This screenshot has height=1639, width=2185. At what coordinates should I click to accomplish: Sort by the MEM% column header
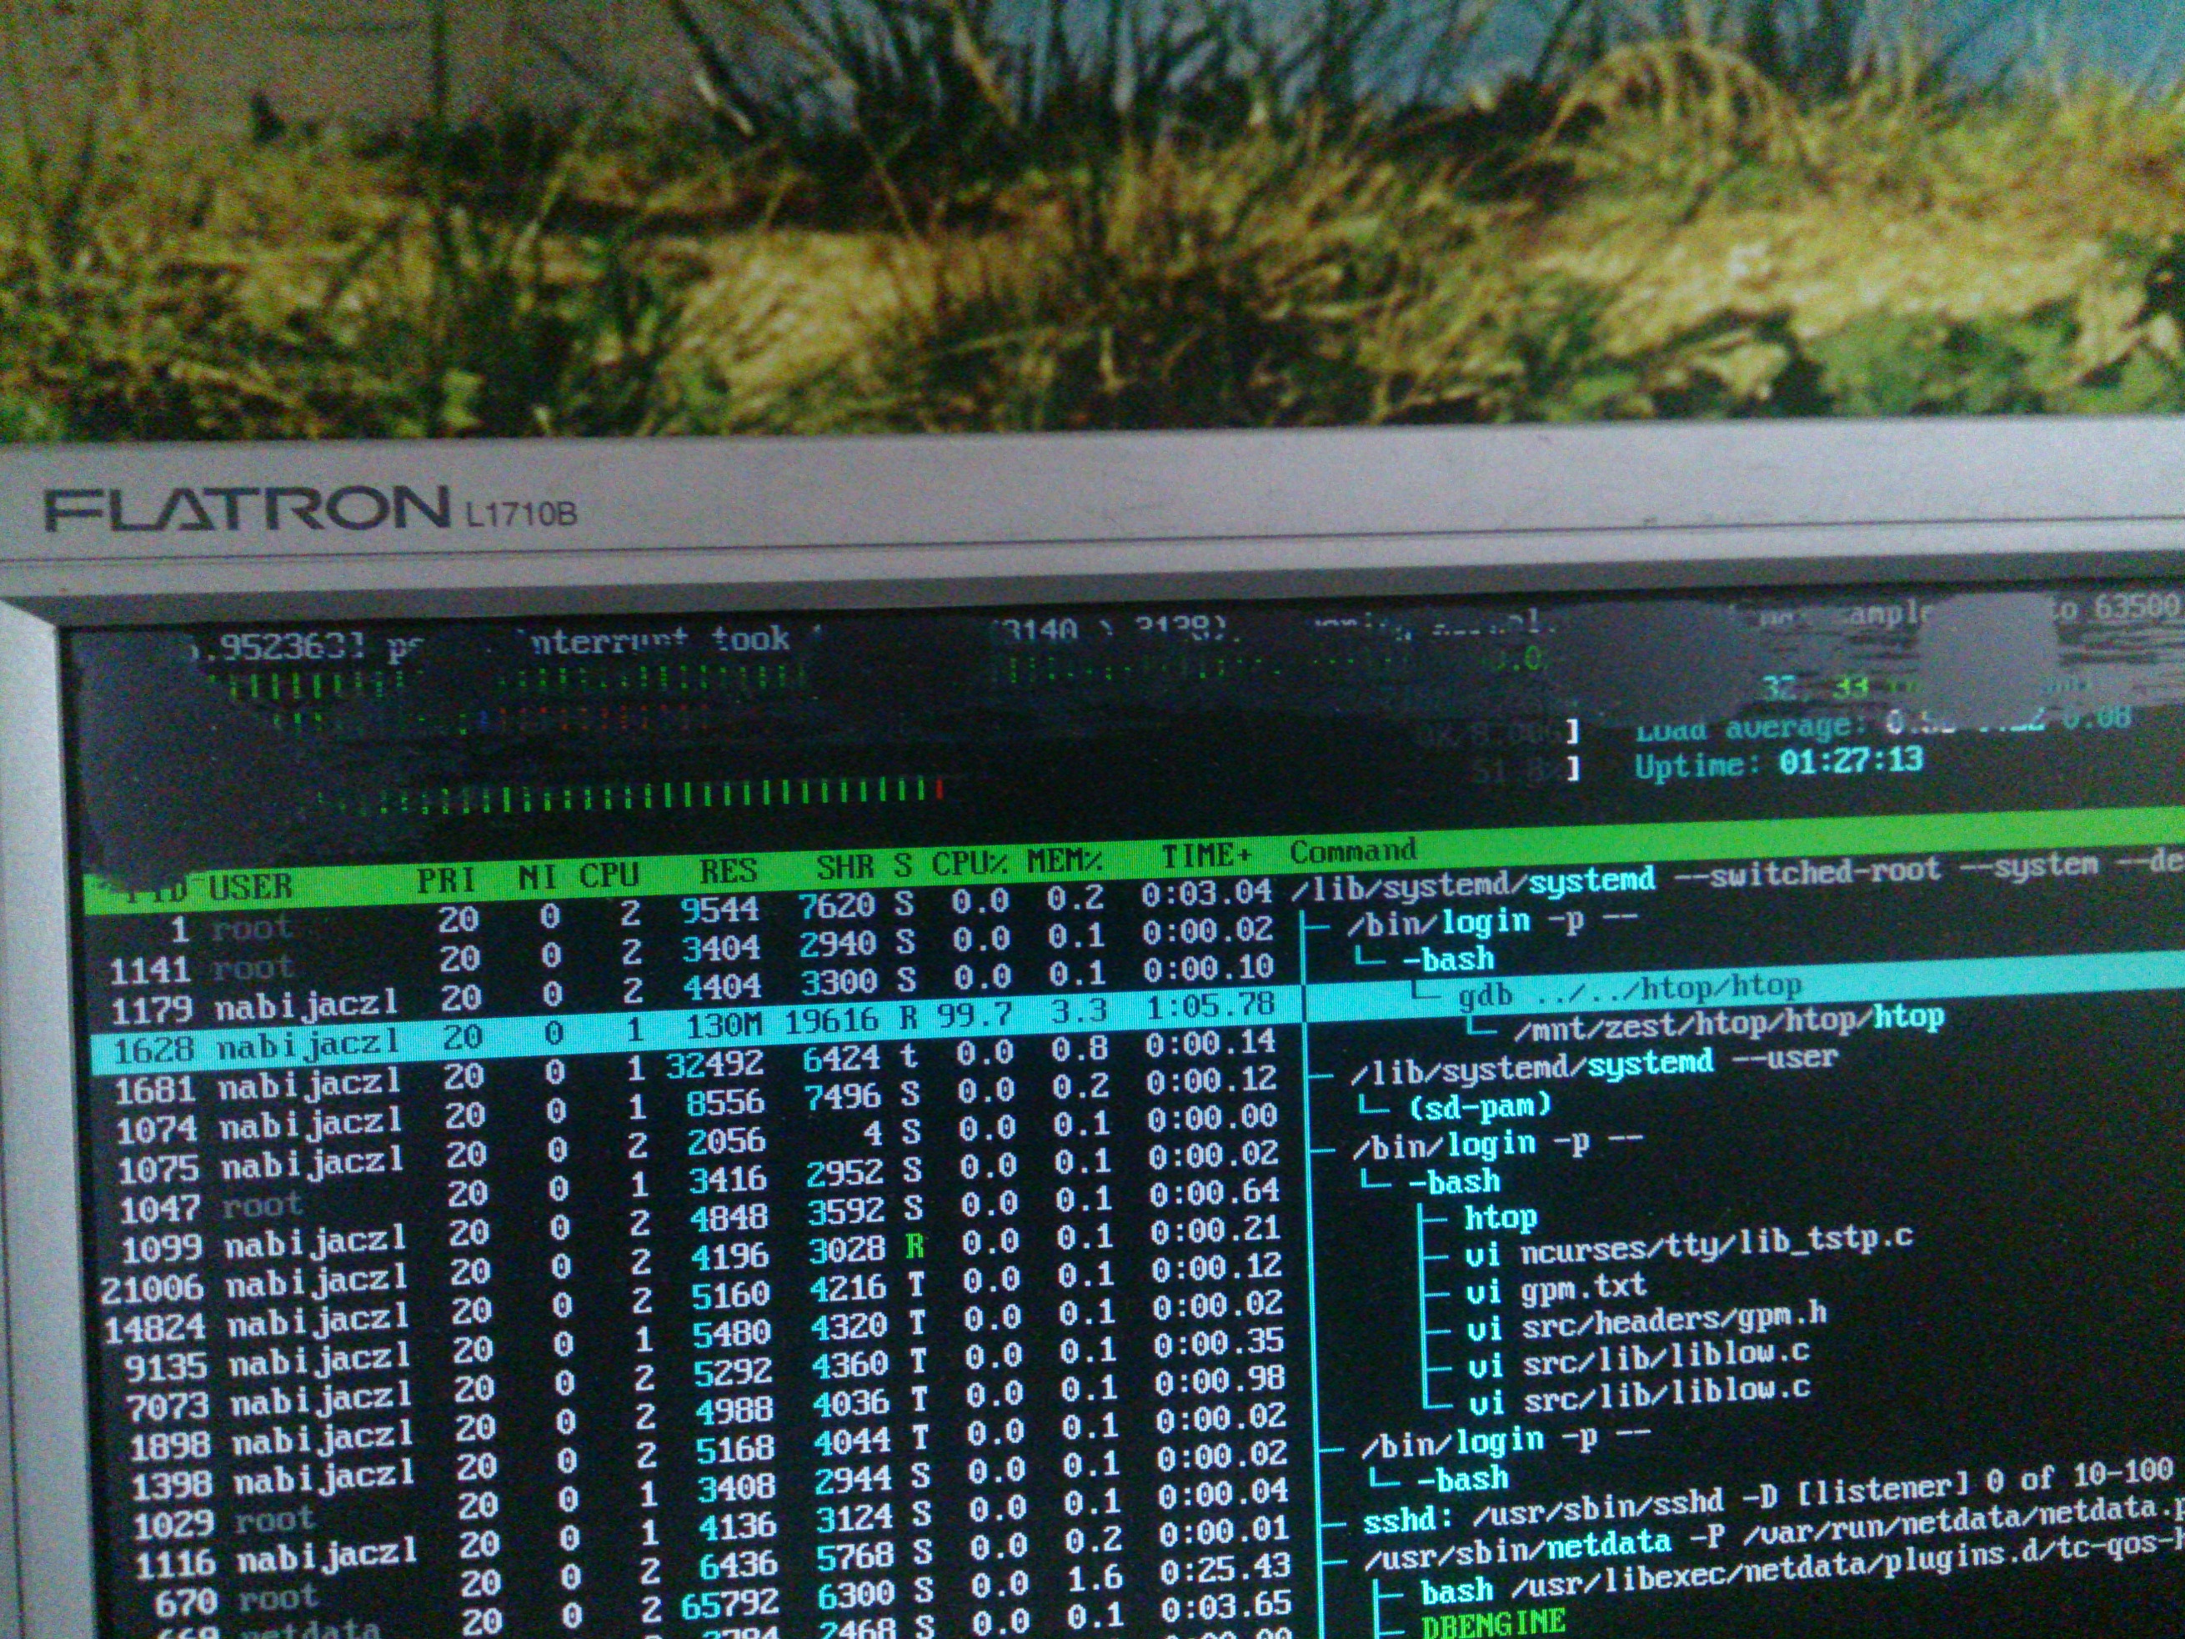tap(1064, 861)
